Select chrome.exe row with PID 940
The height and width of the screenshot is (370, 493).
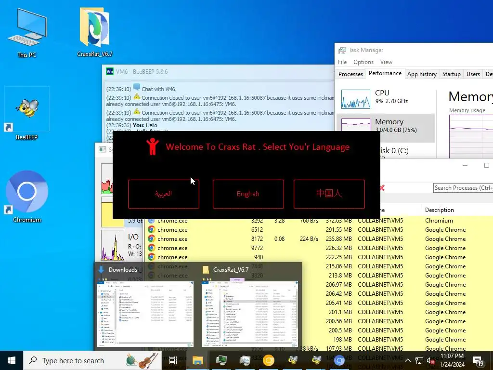coord(319,257)
